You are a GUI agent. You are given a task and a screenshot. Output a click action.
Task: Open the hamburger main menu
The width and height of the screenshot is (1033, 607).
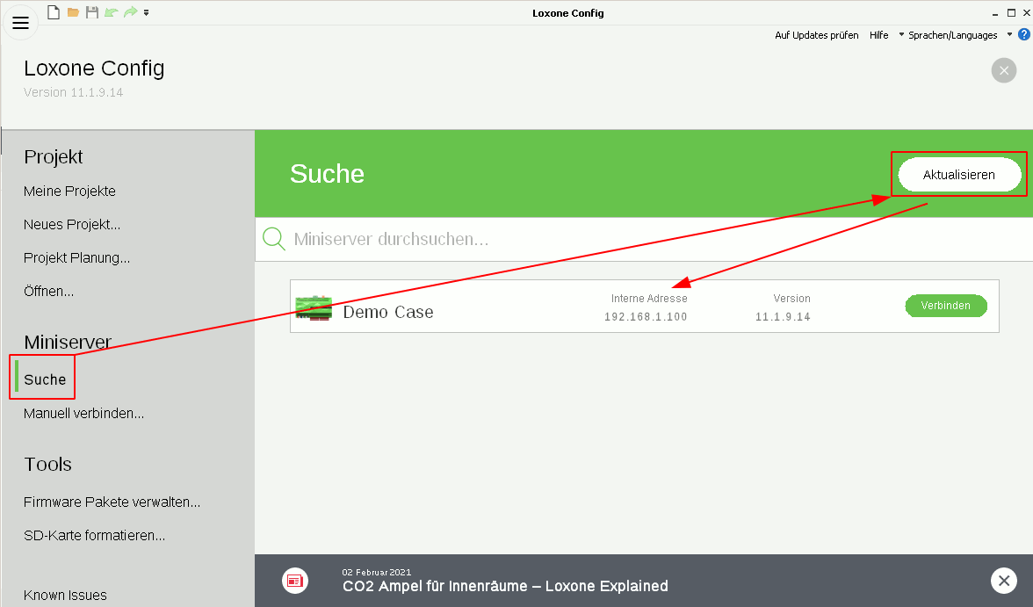coord(20,23)
